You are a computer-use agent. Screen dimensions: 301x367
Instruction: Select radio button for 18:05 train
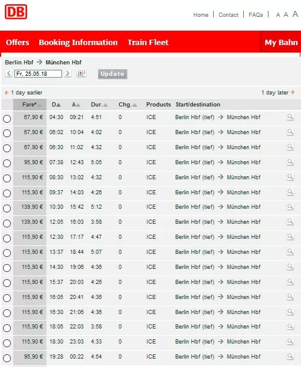tap(7, 328)
